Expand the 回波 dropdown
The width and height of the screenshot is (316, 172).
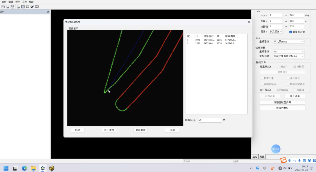pyautogui.click(x=276, y=32)
